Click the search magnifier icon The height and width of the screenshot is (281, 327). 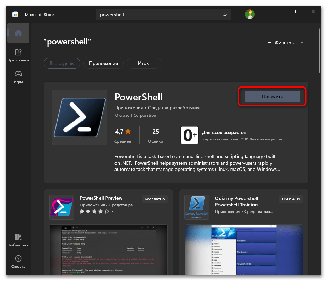(225, 15)
